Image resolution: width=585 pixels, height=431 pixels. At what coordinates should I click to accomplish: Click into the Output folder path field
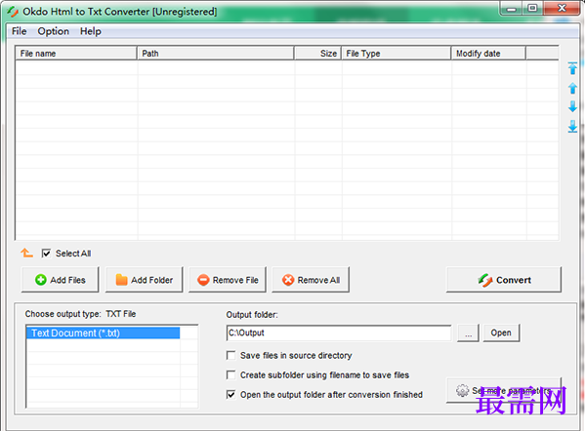click(339, 333)
